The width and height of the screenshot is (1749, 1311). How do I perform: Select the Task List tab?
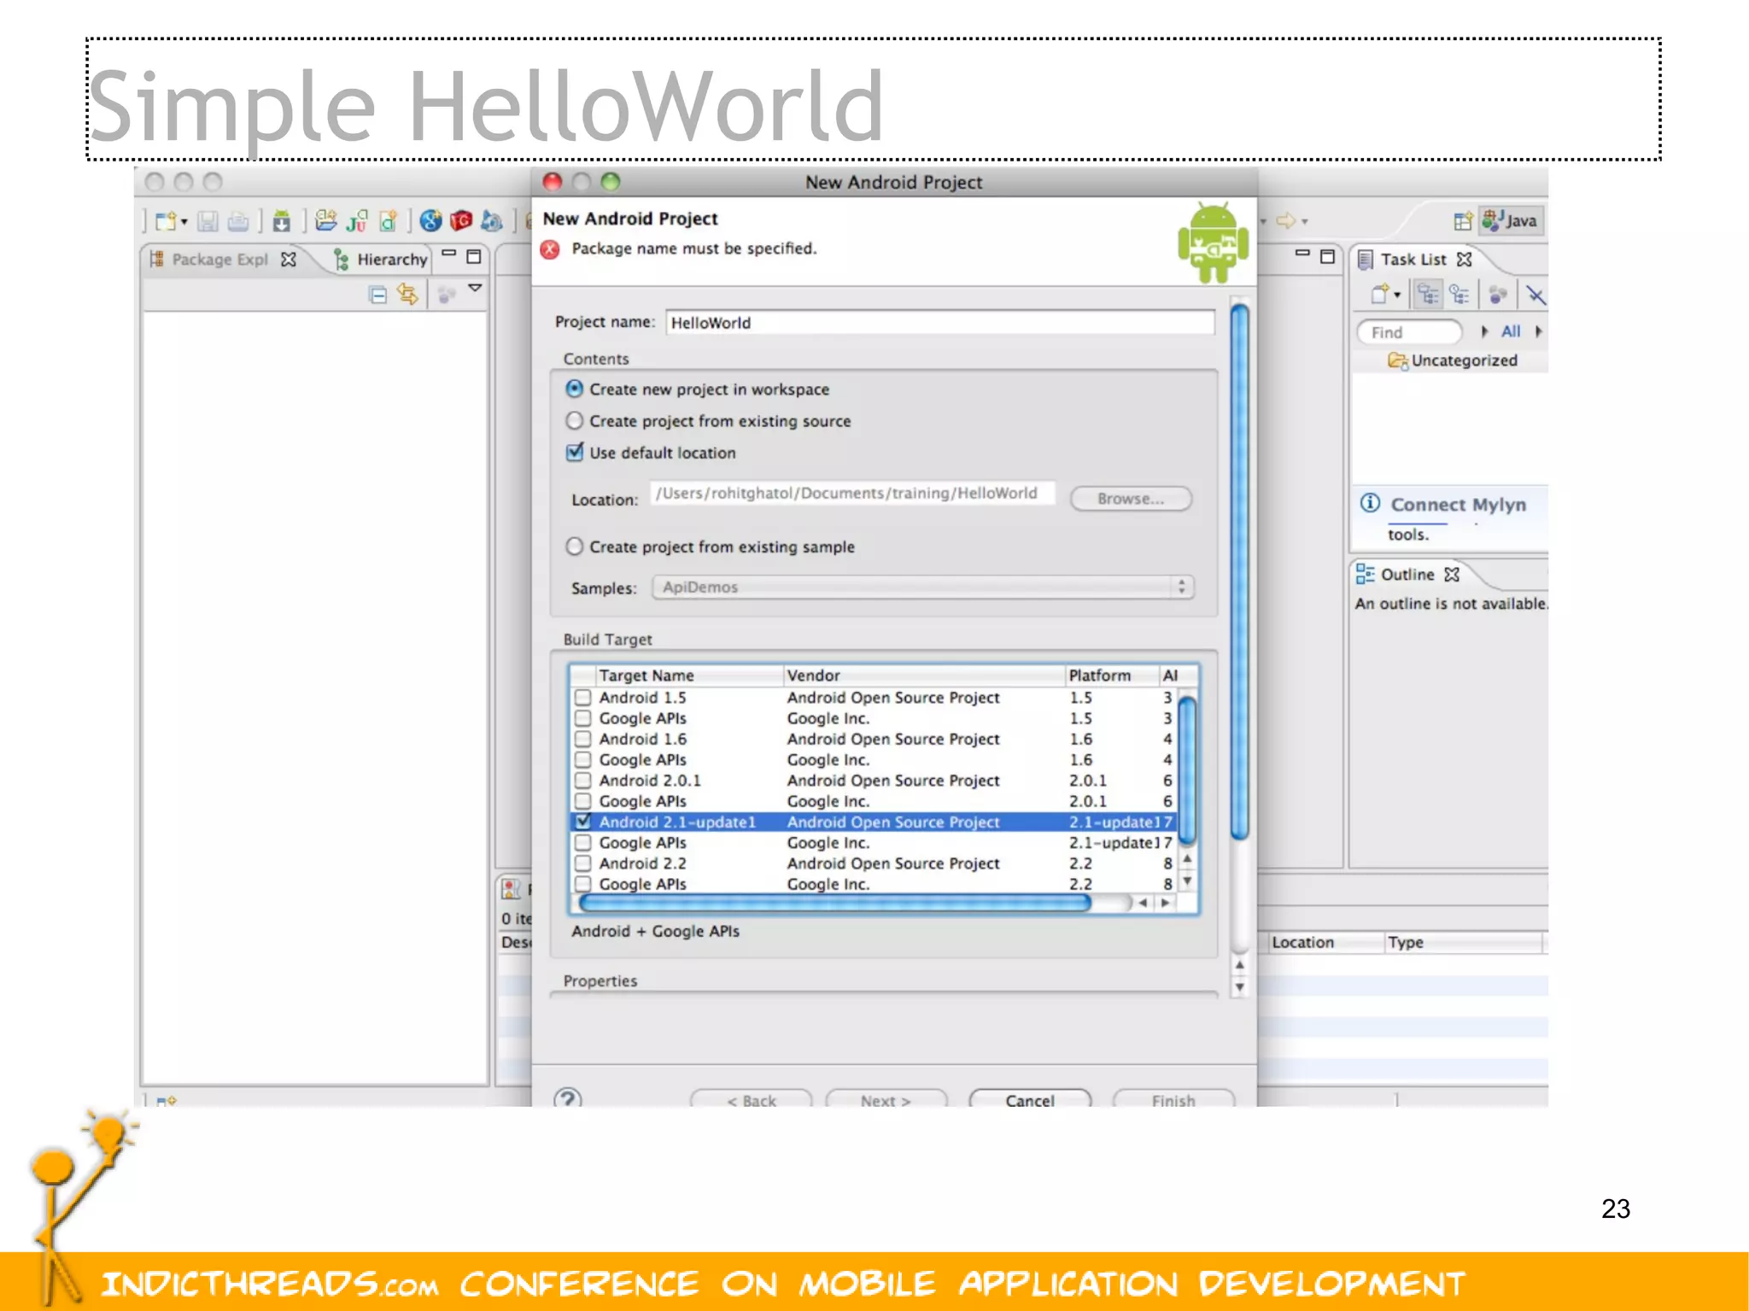coord(1414,259)
